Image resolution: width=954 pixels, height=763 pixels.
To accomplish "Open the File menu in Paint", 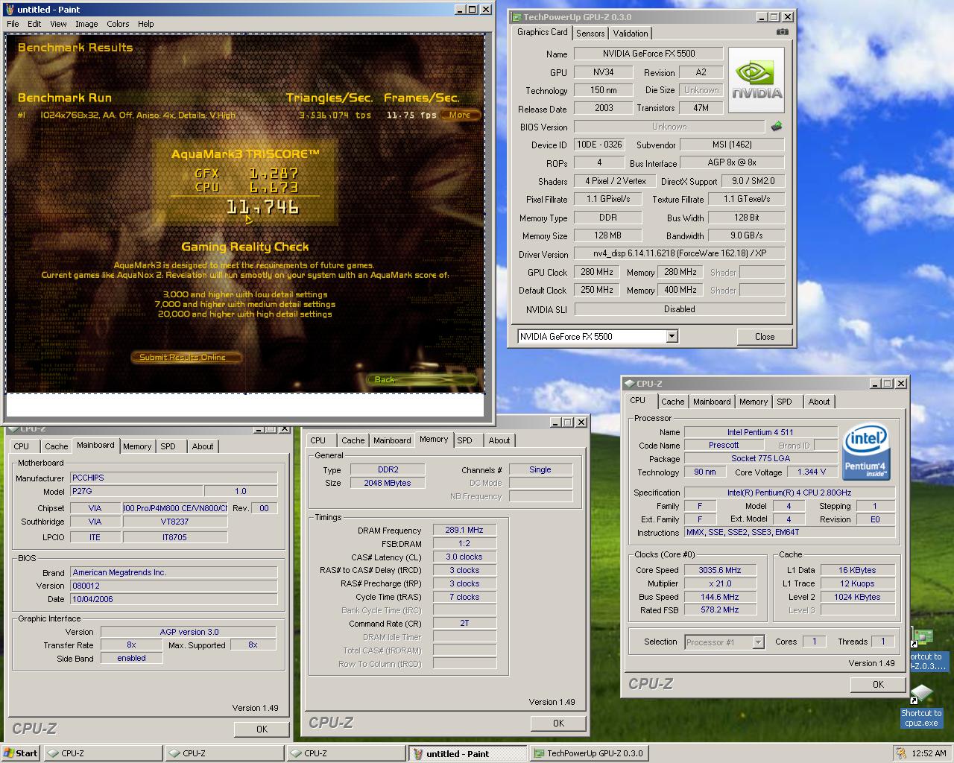I will point(13,24).
